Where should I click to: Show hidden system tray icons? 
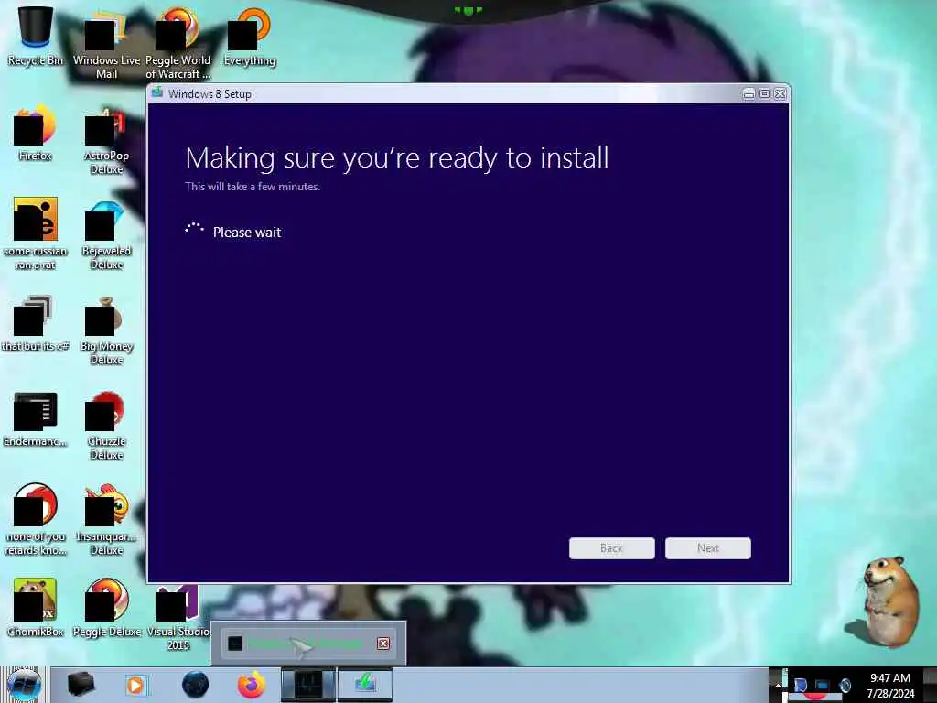pyautogui.click(x=778, y=685)
